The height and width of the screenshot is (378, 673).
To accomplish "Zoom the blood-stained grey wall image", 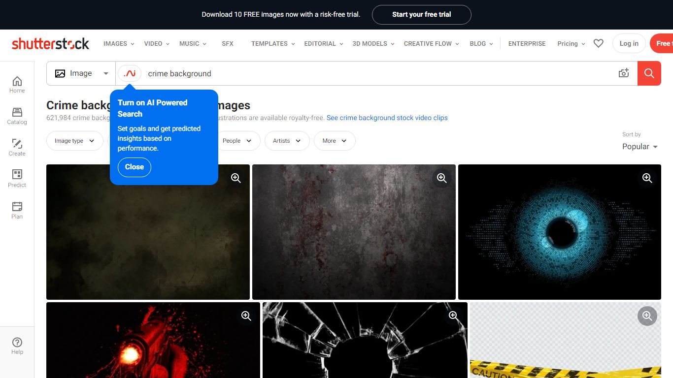I will tap(441, 178).
